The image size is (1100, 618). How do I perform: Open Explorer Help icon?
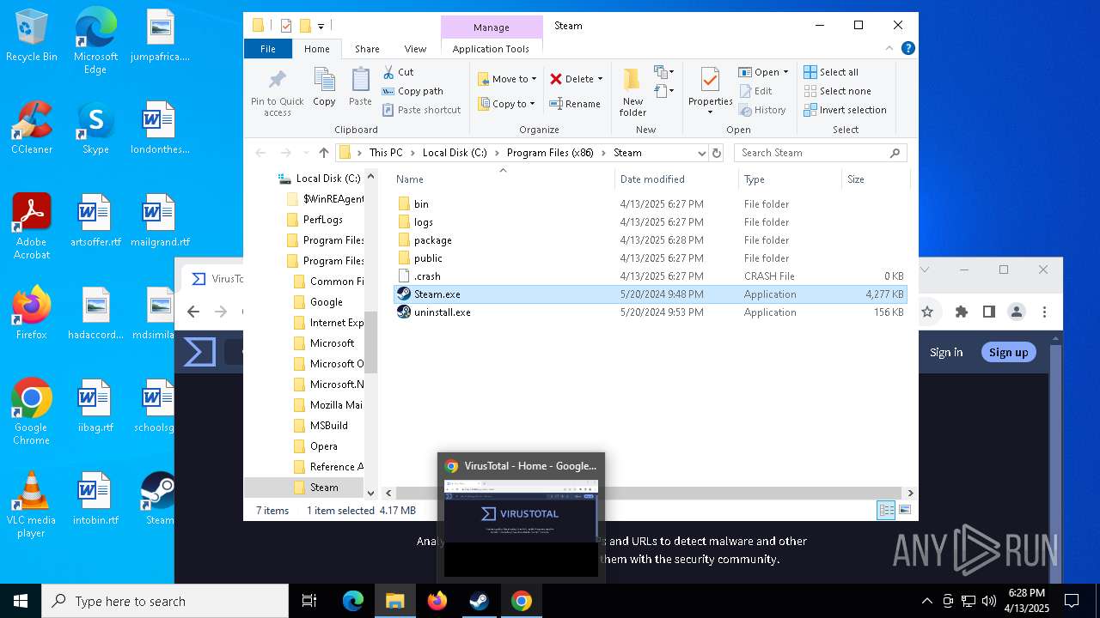coord(908,49)
